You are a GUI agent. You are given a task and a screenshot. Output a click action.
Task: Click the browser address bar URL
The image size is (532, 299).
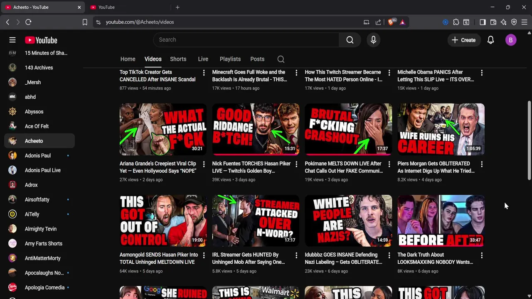(140, 22)
